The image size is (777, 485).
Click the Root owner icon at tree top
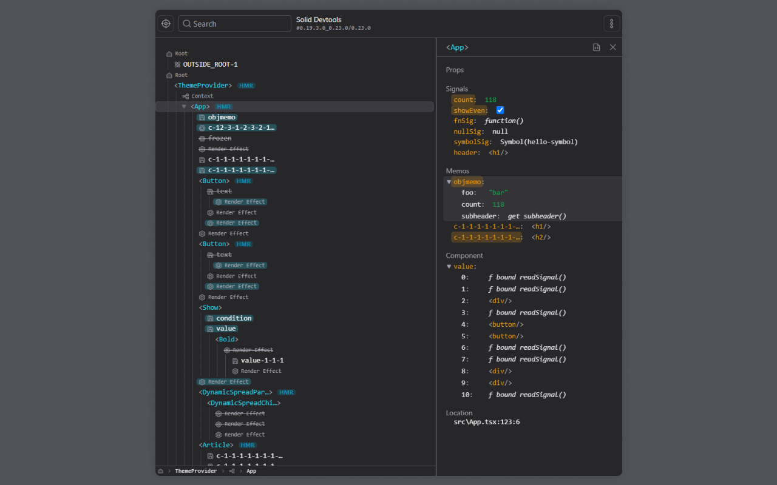click(x=168, y=53)
